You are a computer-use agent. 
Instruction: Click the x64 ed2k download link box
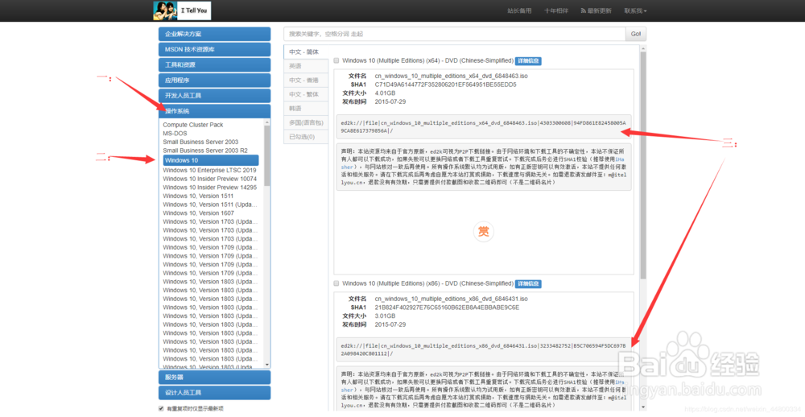(x=483, y=127)
